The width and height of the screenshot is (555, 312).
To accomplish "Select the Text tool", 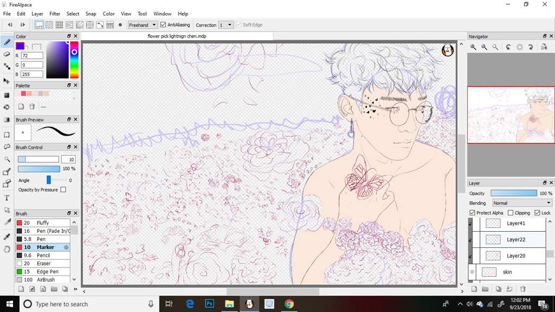I will pos(7,198).
